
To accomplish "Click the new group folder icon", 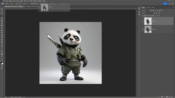I will (167, 97).
